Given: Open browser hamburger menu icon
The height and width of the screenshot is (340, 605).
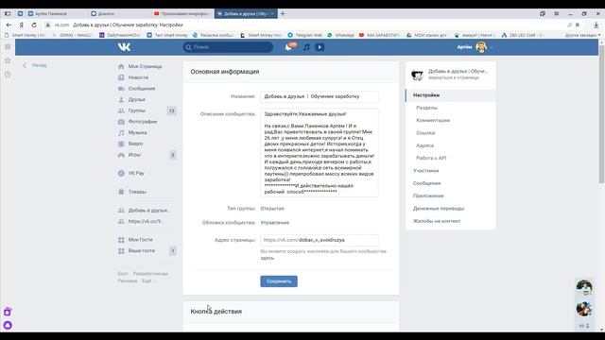Looking at the screenshot, I should click(x=557, y=13).
